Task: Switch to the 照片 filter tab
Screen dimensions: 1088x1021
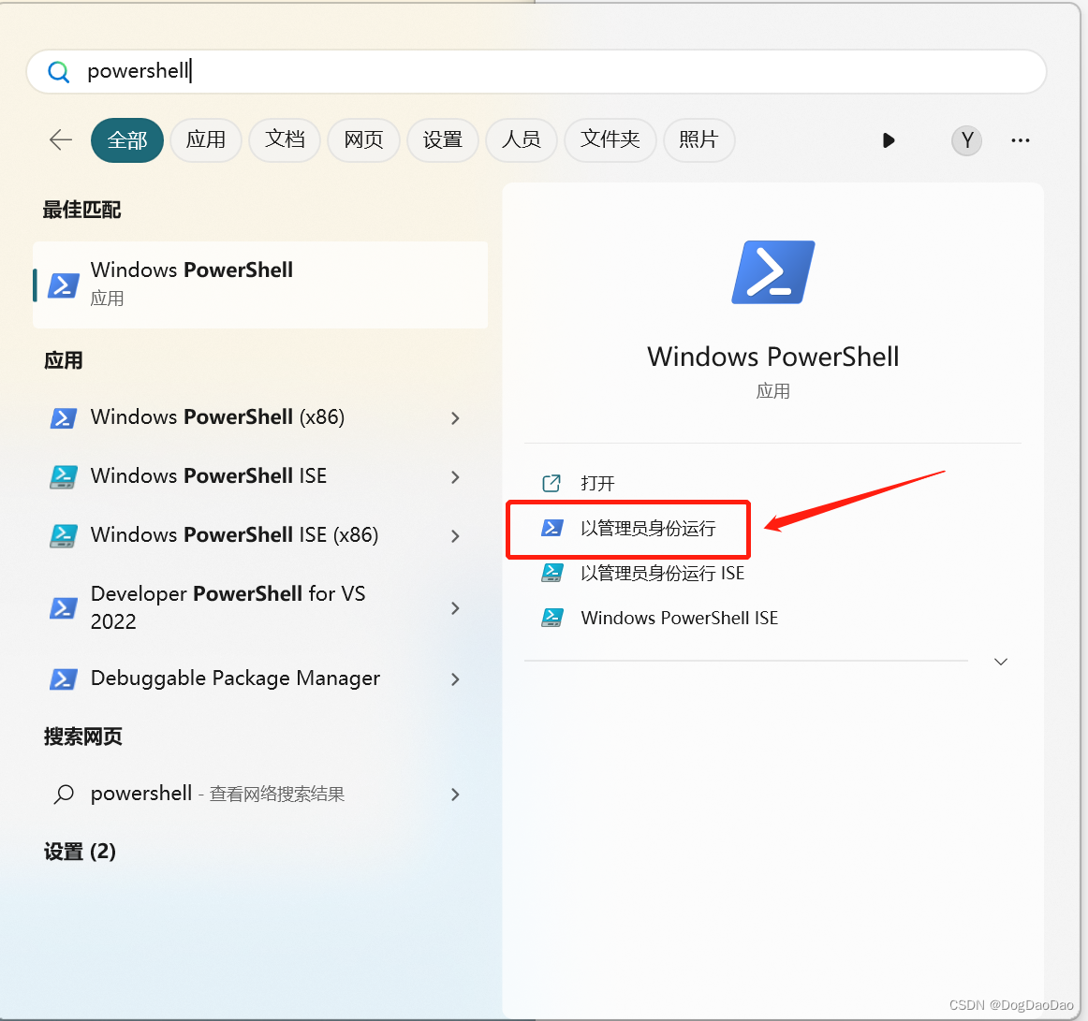Action: tap(698, 140)
